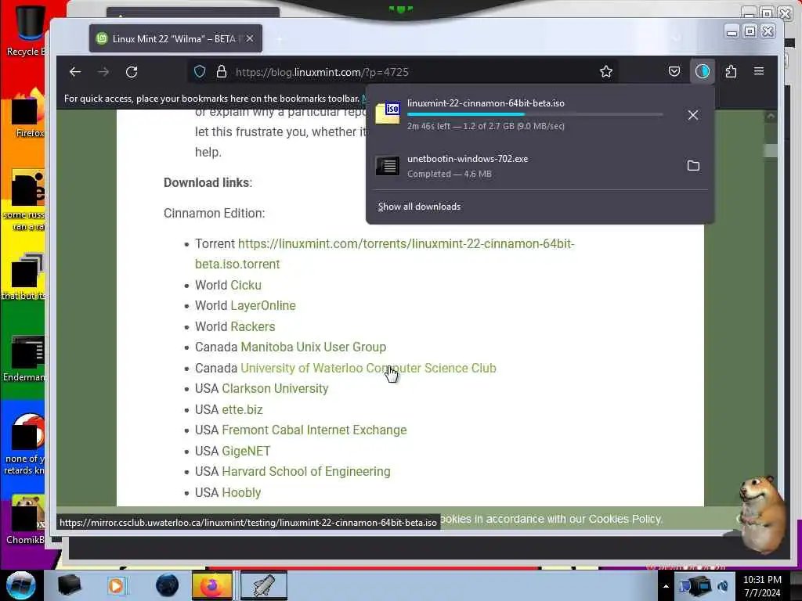Show unetbootin file in its folder

(693, 166)
